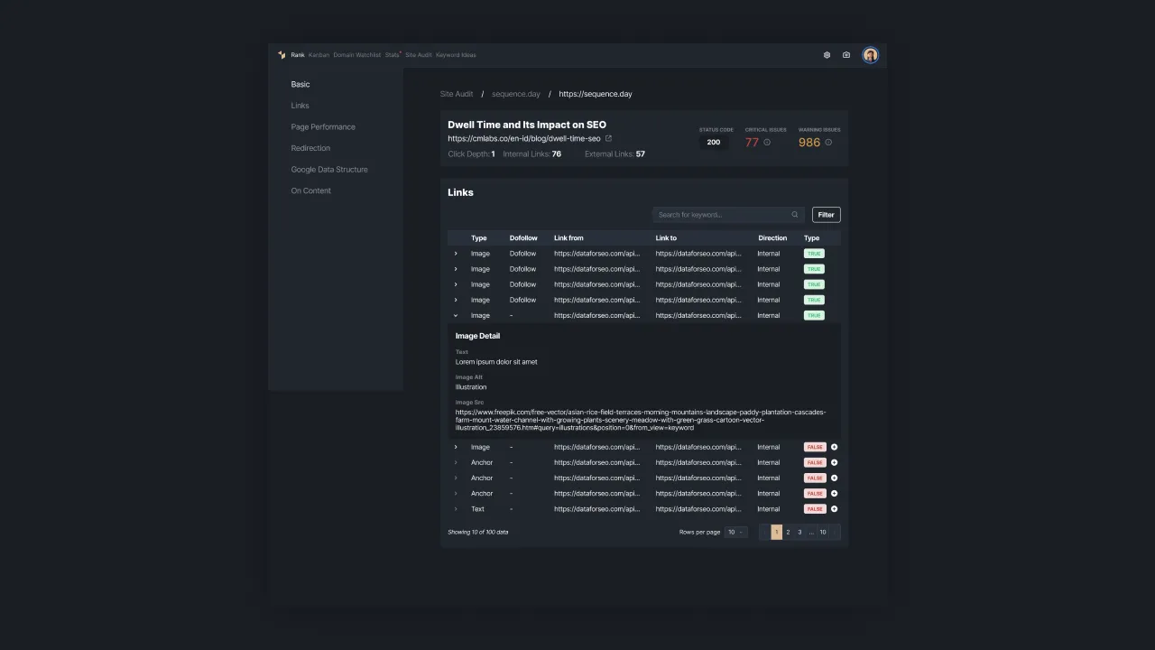Image resolution: width=1155 pixels, height=650 pixels.
Task: Open settings via the gear icon
Action: [x=827, y=55]
